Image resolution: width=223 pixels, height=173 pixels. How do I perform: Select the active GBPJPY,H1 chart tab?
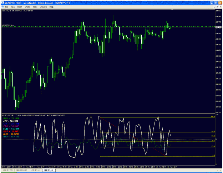49,170
